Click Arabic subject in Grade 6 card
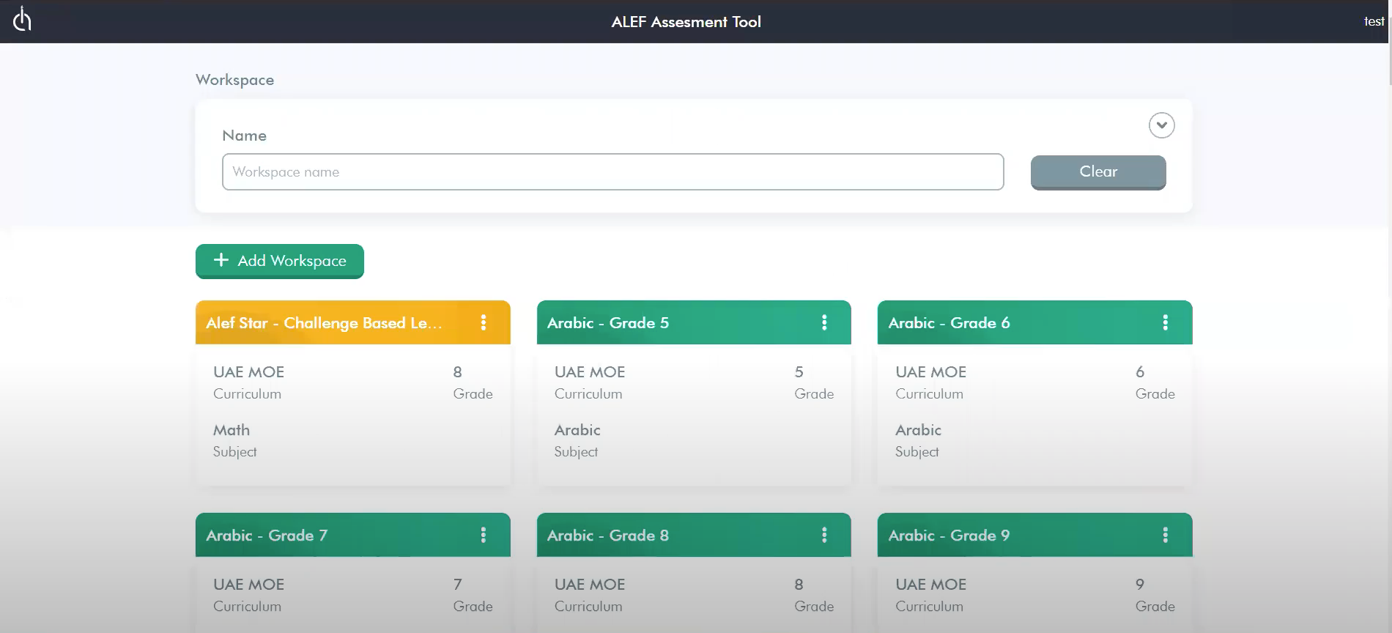1392x633 pixels. (918, 430)
